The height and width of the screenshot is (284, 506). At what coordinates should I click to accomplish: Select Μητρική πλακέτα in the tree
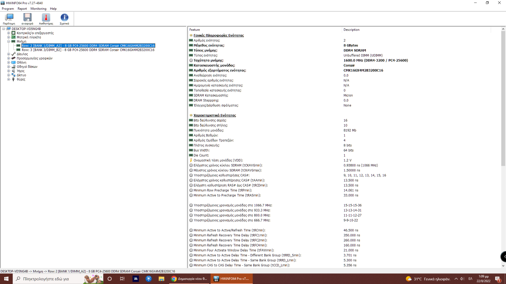click(29, 37)
